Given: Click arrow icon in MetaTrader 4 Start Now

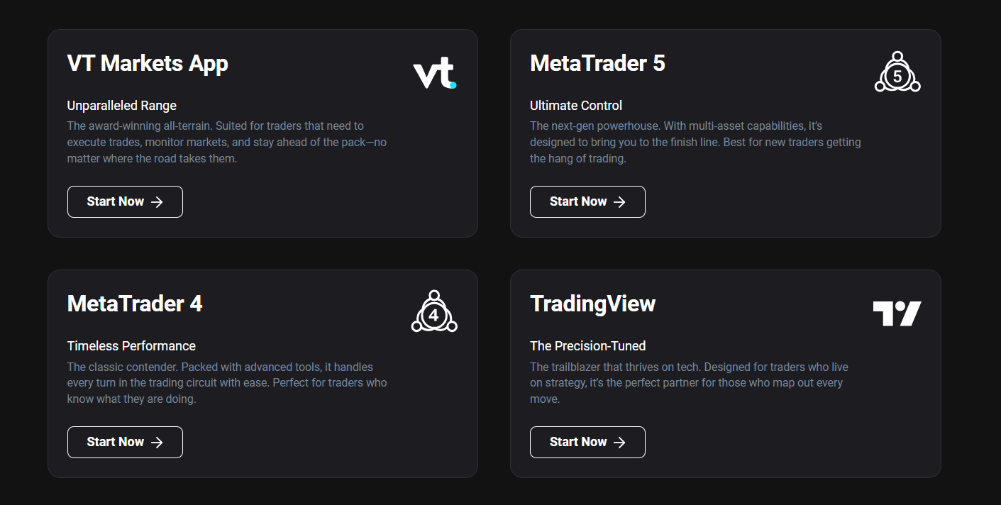Looking at the screenshot, I should [157, 443].
